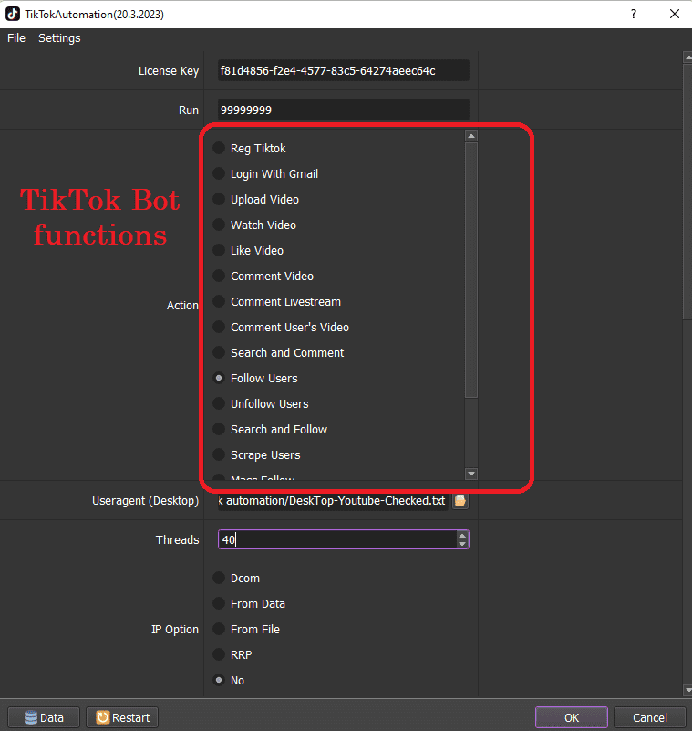Click the question mark help button

tap(634, 14)
